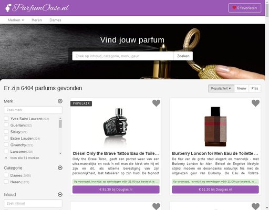Click the Zoeken search button

coord(183,56)
